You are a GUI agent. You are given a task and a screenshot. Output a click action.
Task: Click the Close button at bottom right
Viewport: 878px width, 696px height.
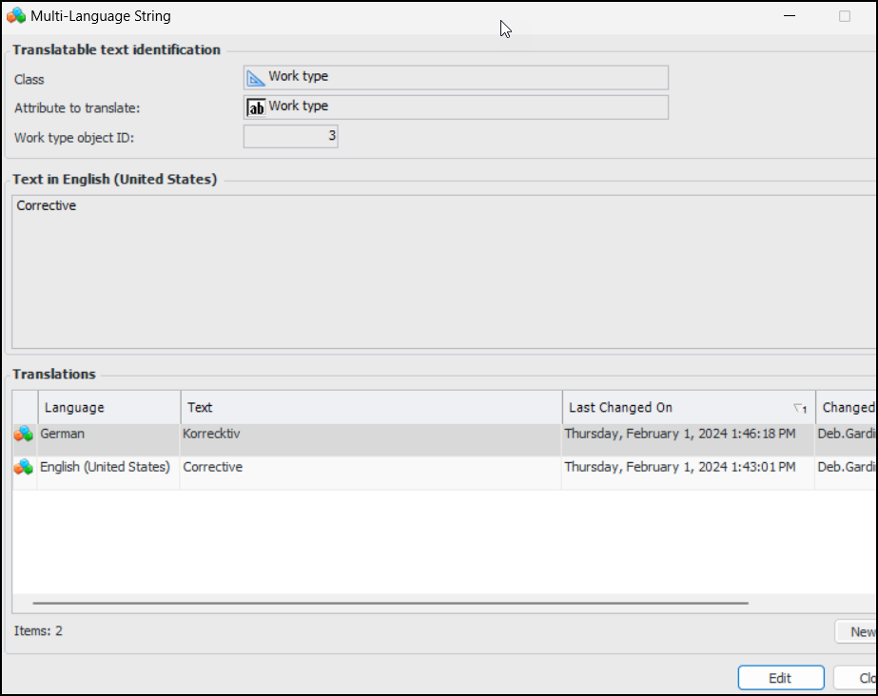(856, 678)
